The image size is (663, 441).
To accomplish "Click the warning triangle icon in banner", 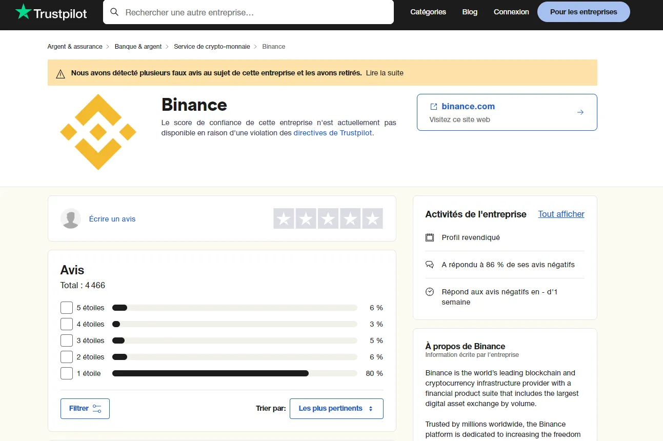I will (x=61, y=73).
